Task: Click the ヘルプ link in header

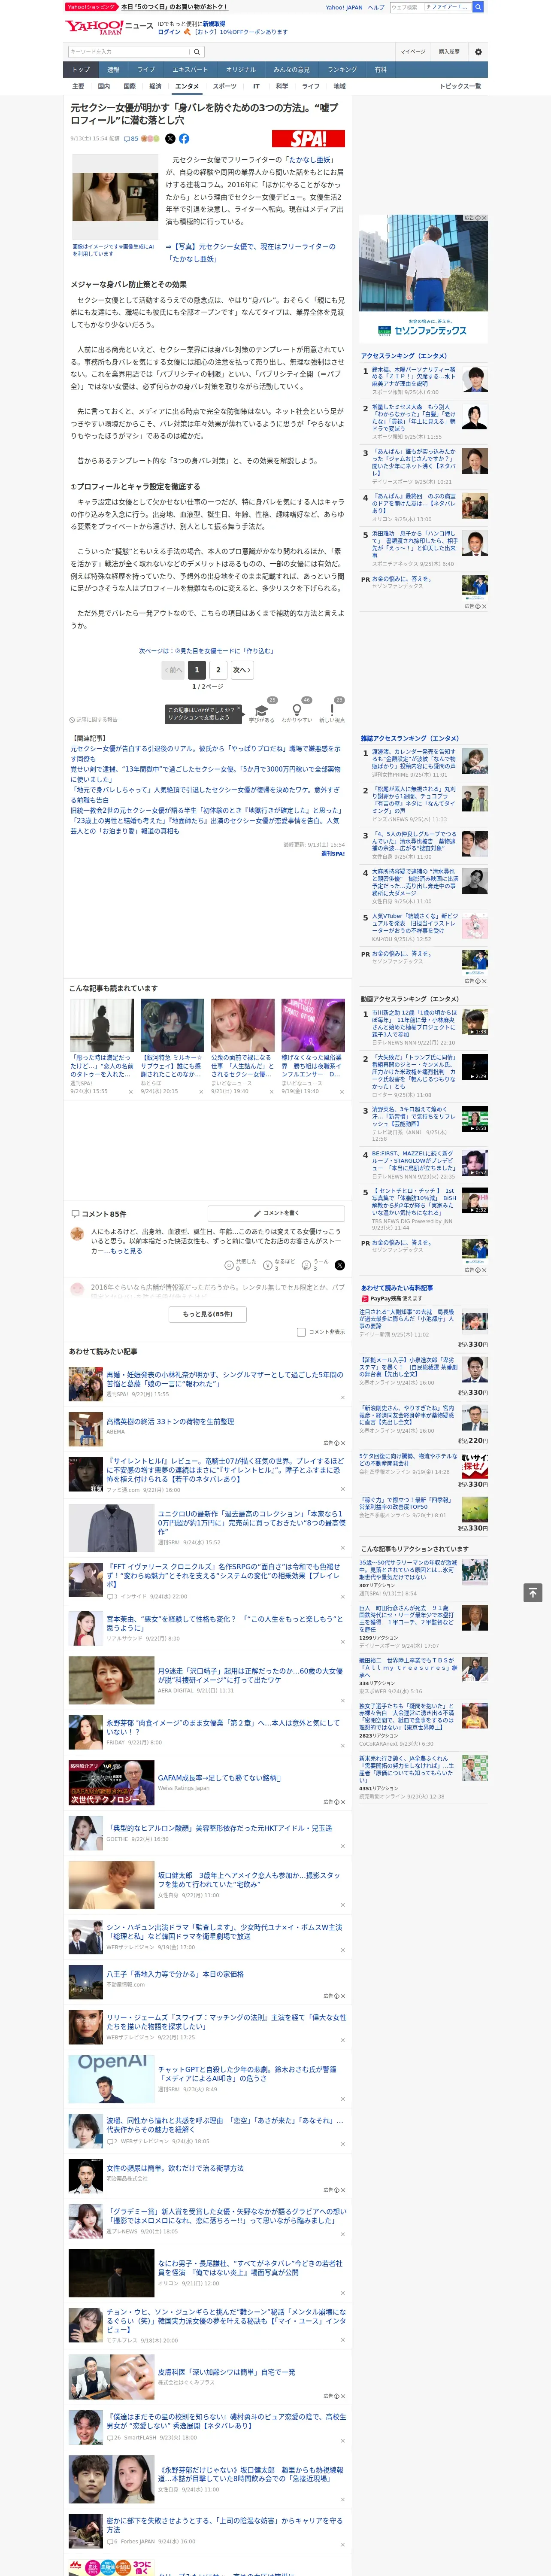Action: point(376,7)
